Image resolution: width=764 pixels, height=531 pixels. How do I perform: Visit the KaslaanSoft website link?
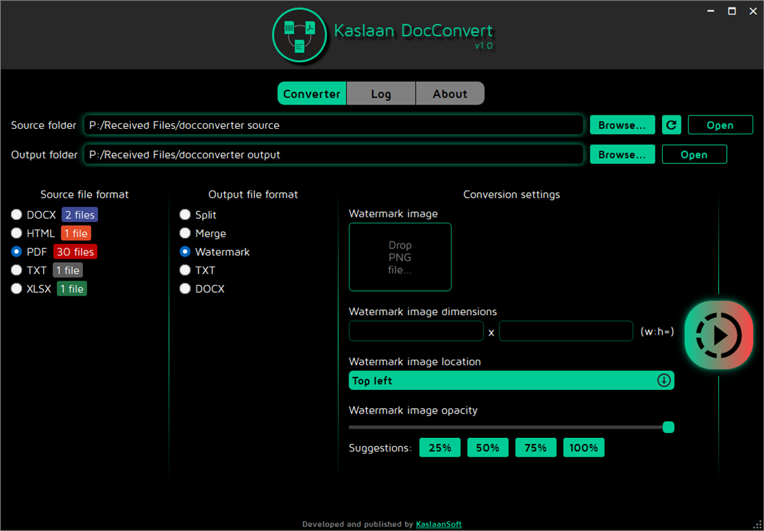[x=439, y=524]
